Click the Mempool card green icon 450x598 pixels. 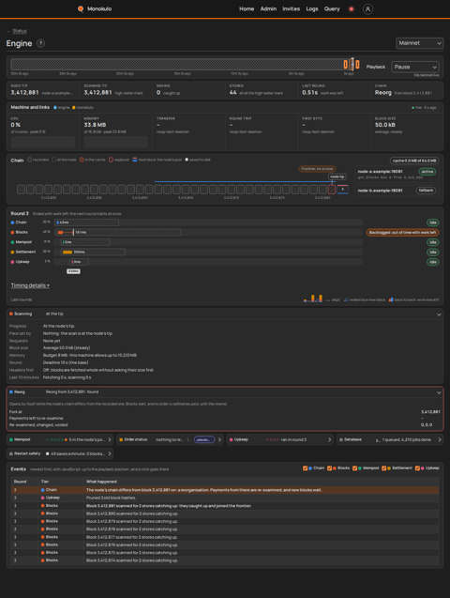coord(11,439)
